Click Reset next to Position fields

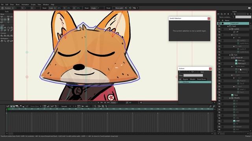(x=44, y=8)
